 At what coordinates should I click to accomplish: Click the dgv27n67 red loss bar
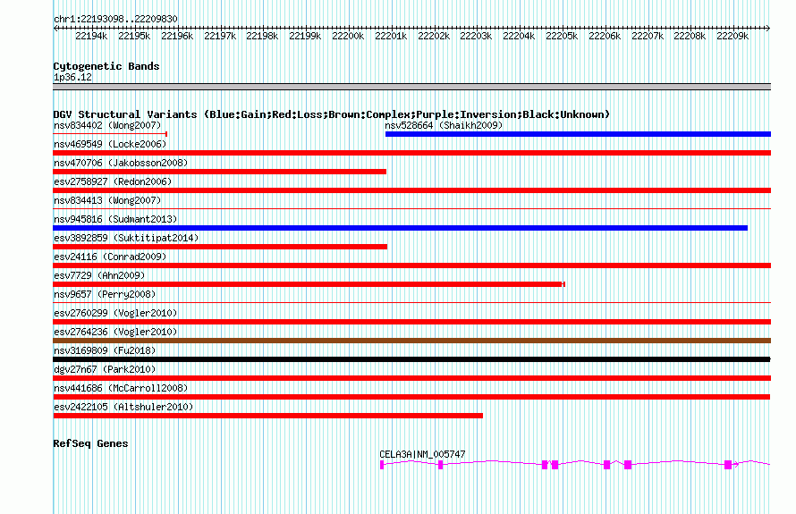(x=411, y=378)
